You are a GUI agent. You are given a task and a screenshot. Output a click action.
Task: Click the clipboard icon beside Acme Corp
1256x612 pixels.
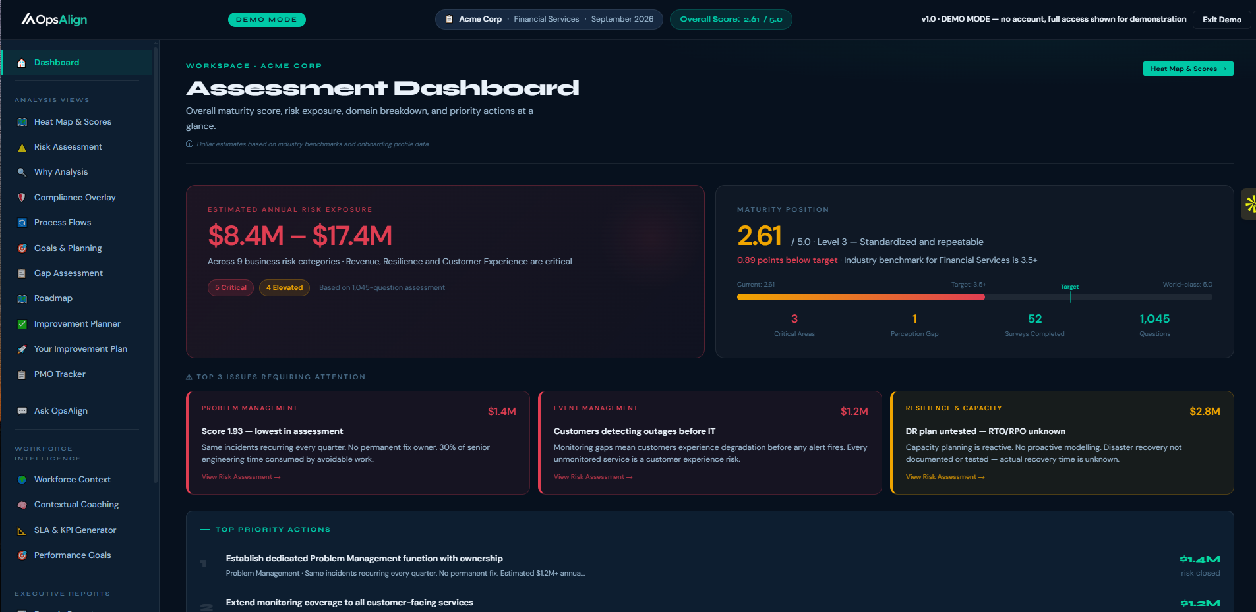click(x=449, y=19)
